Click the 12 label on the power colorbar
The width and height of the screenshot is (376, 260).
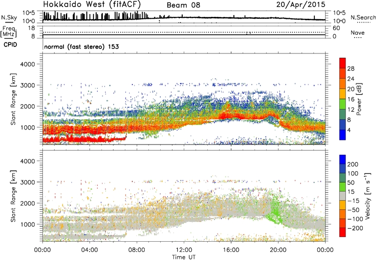[351, 110]
